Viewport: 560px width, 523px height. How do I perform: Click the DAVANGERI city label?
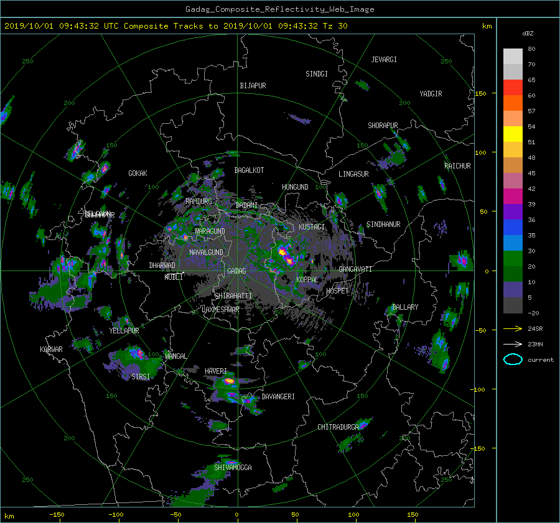click(x=278, y=397)
